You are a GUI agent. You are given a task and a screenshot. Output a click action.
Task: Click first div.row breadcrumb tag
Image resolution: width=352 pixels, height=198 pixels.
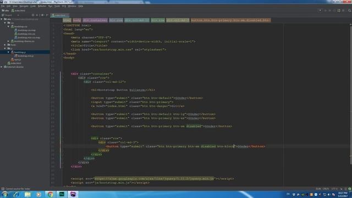(x=116, y=20)
